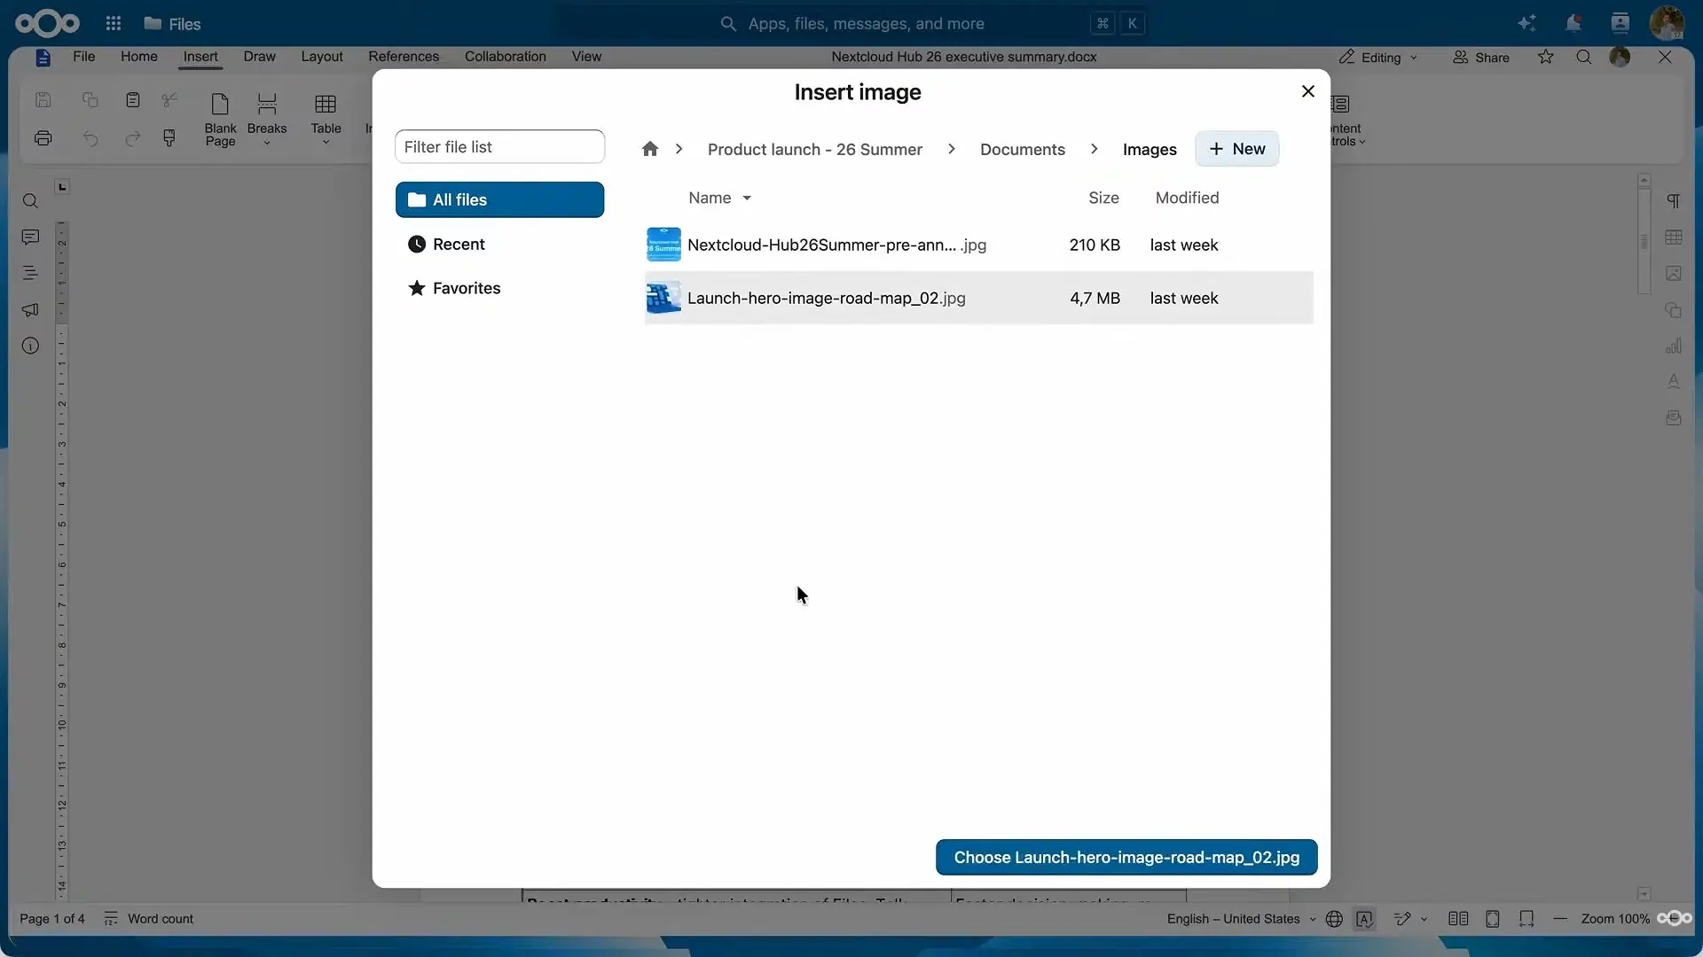Click the Copy icon in toolbar

coord(90,99)
